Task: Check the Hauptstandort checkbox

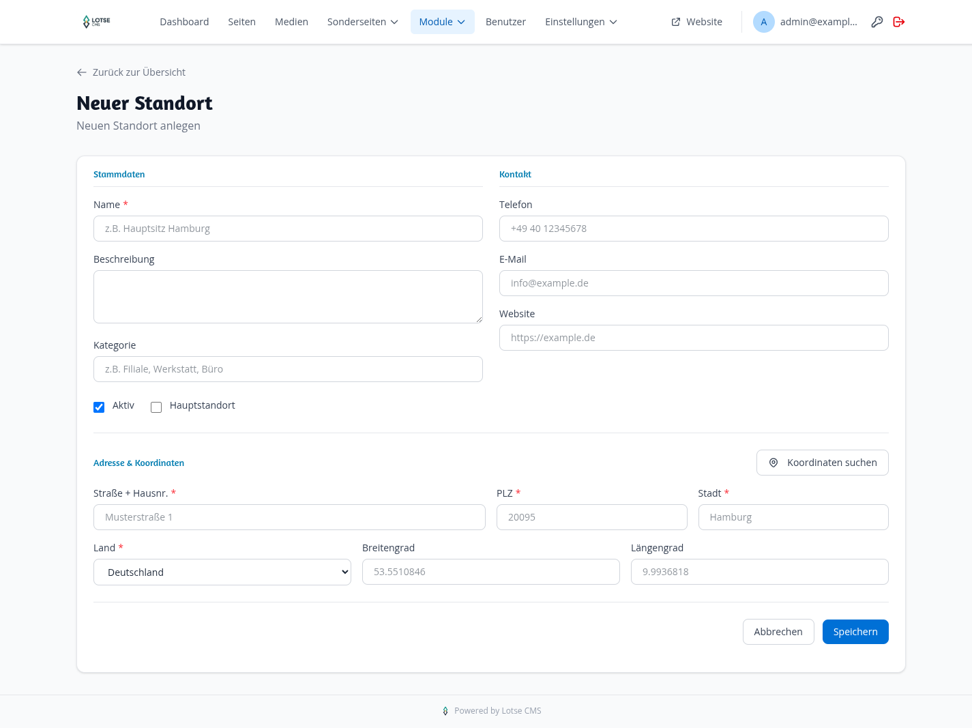Action: pos(156,407)
